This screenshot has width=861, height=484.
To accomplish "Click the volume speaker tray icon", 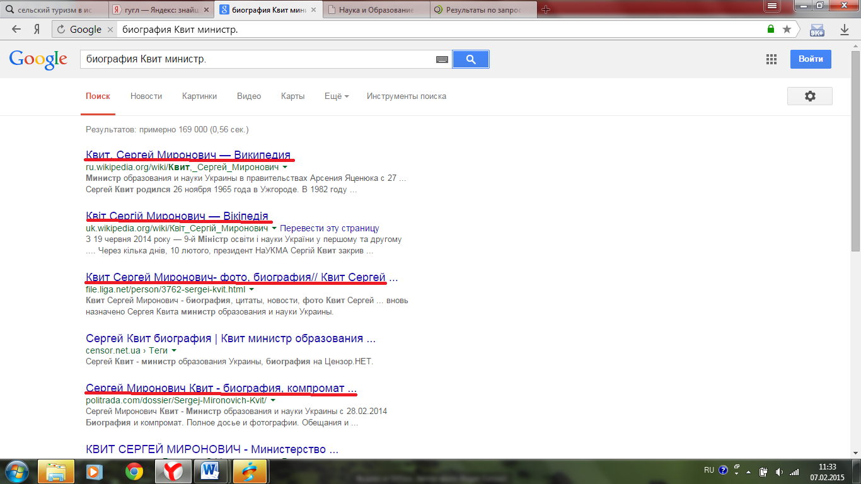I will (x=779, y=471).
